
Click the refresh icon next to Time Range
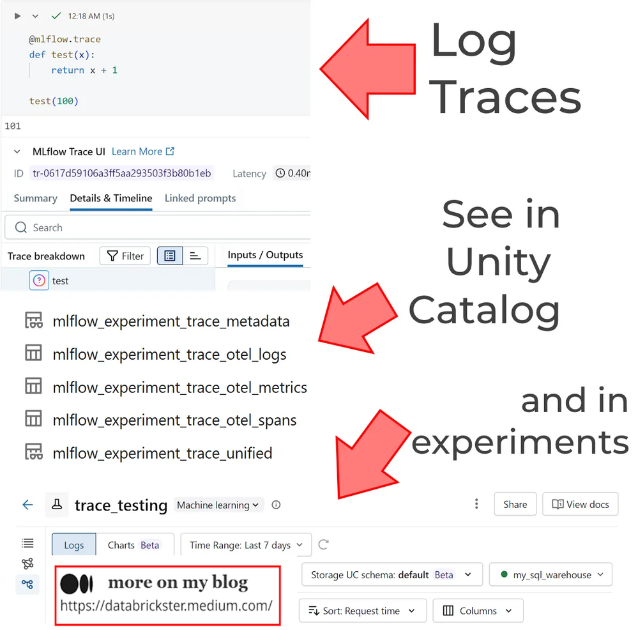[323, 544]
